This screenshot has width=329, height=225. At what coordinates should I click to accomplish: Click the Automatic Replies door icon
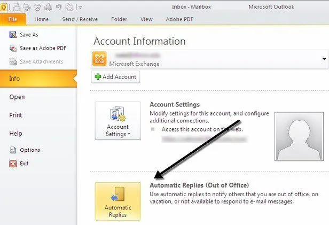click(118, 194)
